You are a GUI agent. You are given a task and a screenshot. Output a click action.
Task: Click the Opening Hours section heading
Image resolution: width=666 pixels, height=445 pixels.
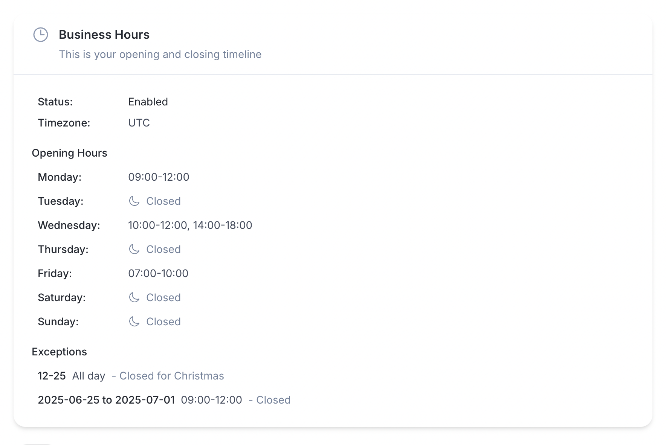70,152
